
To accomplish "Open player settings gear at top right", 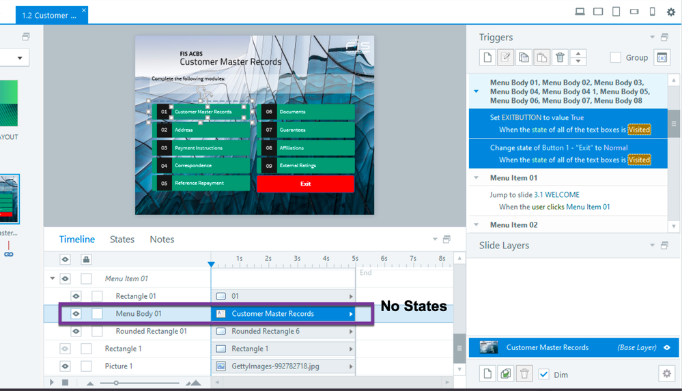I will coord(671,12).
